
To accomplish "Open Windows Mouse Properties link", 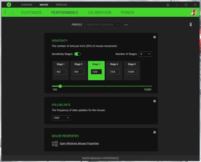I will coord(79,143).
